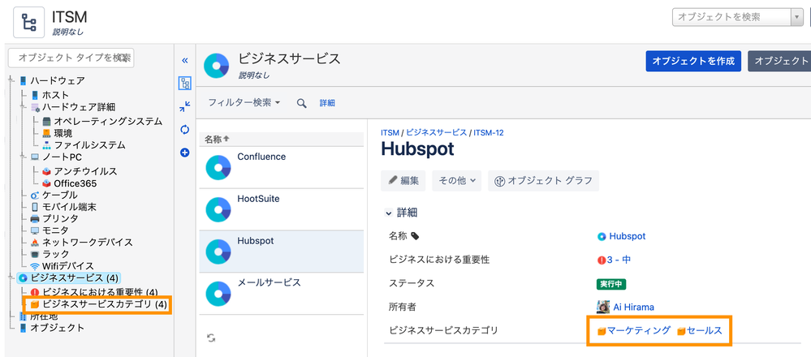The height and width of the screenshot is (357, 811).
Task: Collapse the ハードウェア詳細 tree node
Action: [24, 107]
